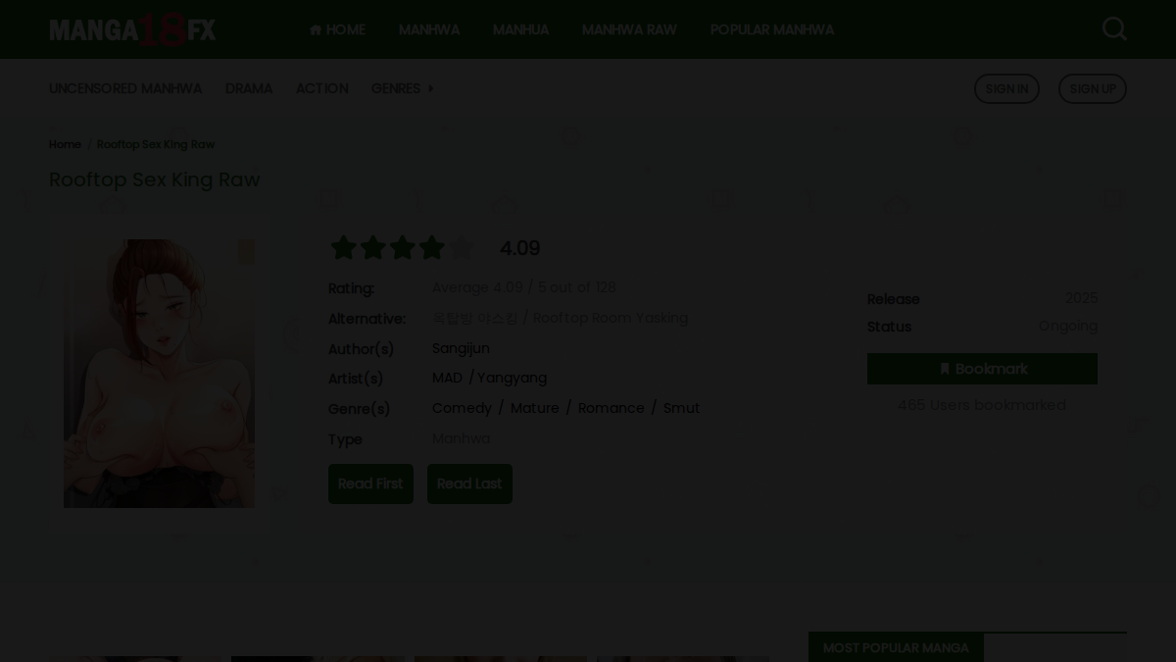Open the search magnifier icon

[x=1114, y=29]
